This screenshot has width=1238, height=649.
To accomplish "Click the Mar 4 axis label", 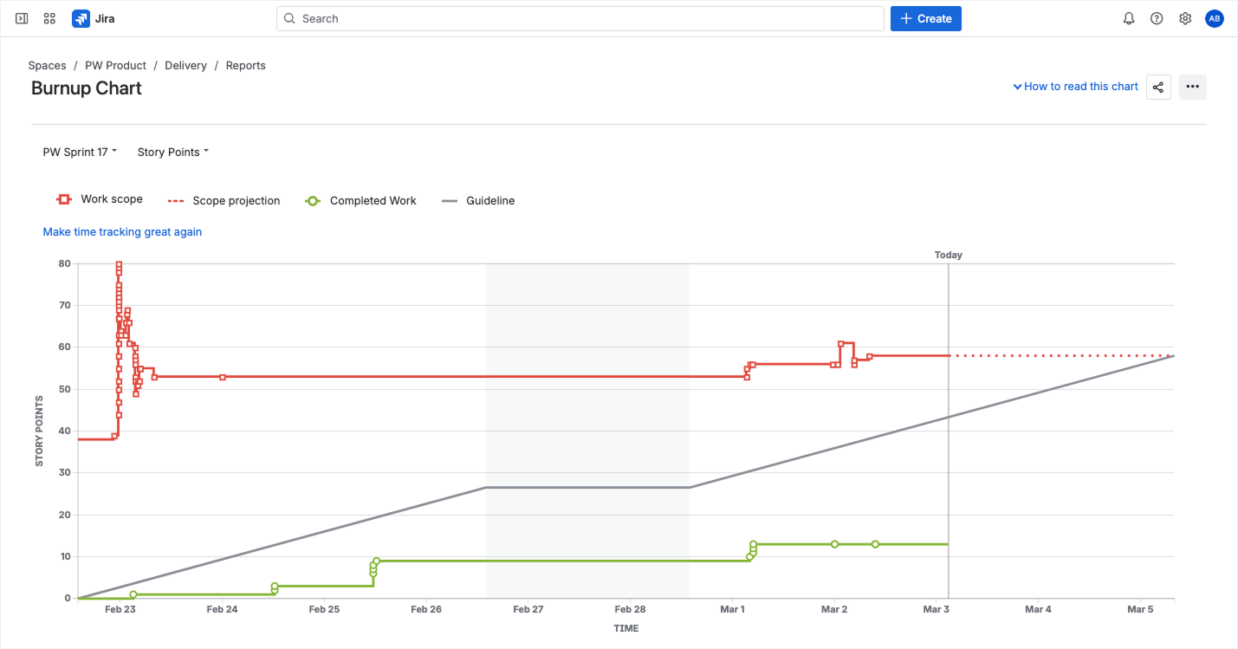I will click(x=1039, y=609).
